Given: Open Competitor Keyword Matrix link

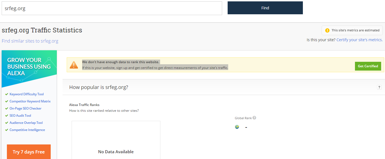Looking at the screenshot, I should pyautogui.click(x=30, y=101).
